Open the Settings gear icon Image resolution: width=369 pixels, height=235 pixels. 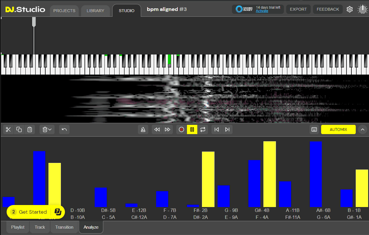point(350,9)
